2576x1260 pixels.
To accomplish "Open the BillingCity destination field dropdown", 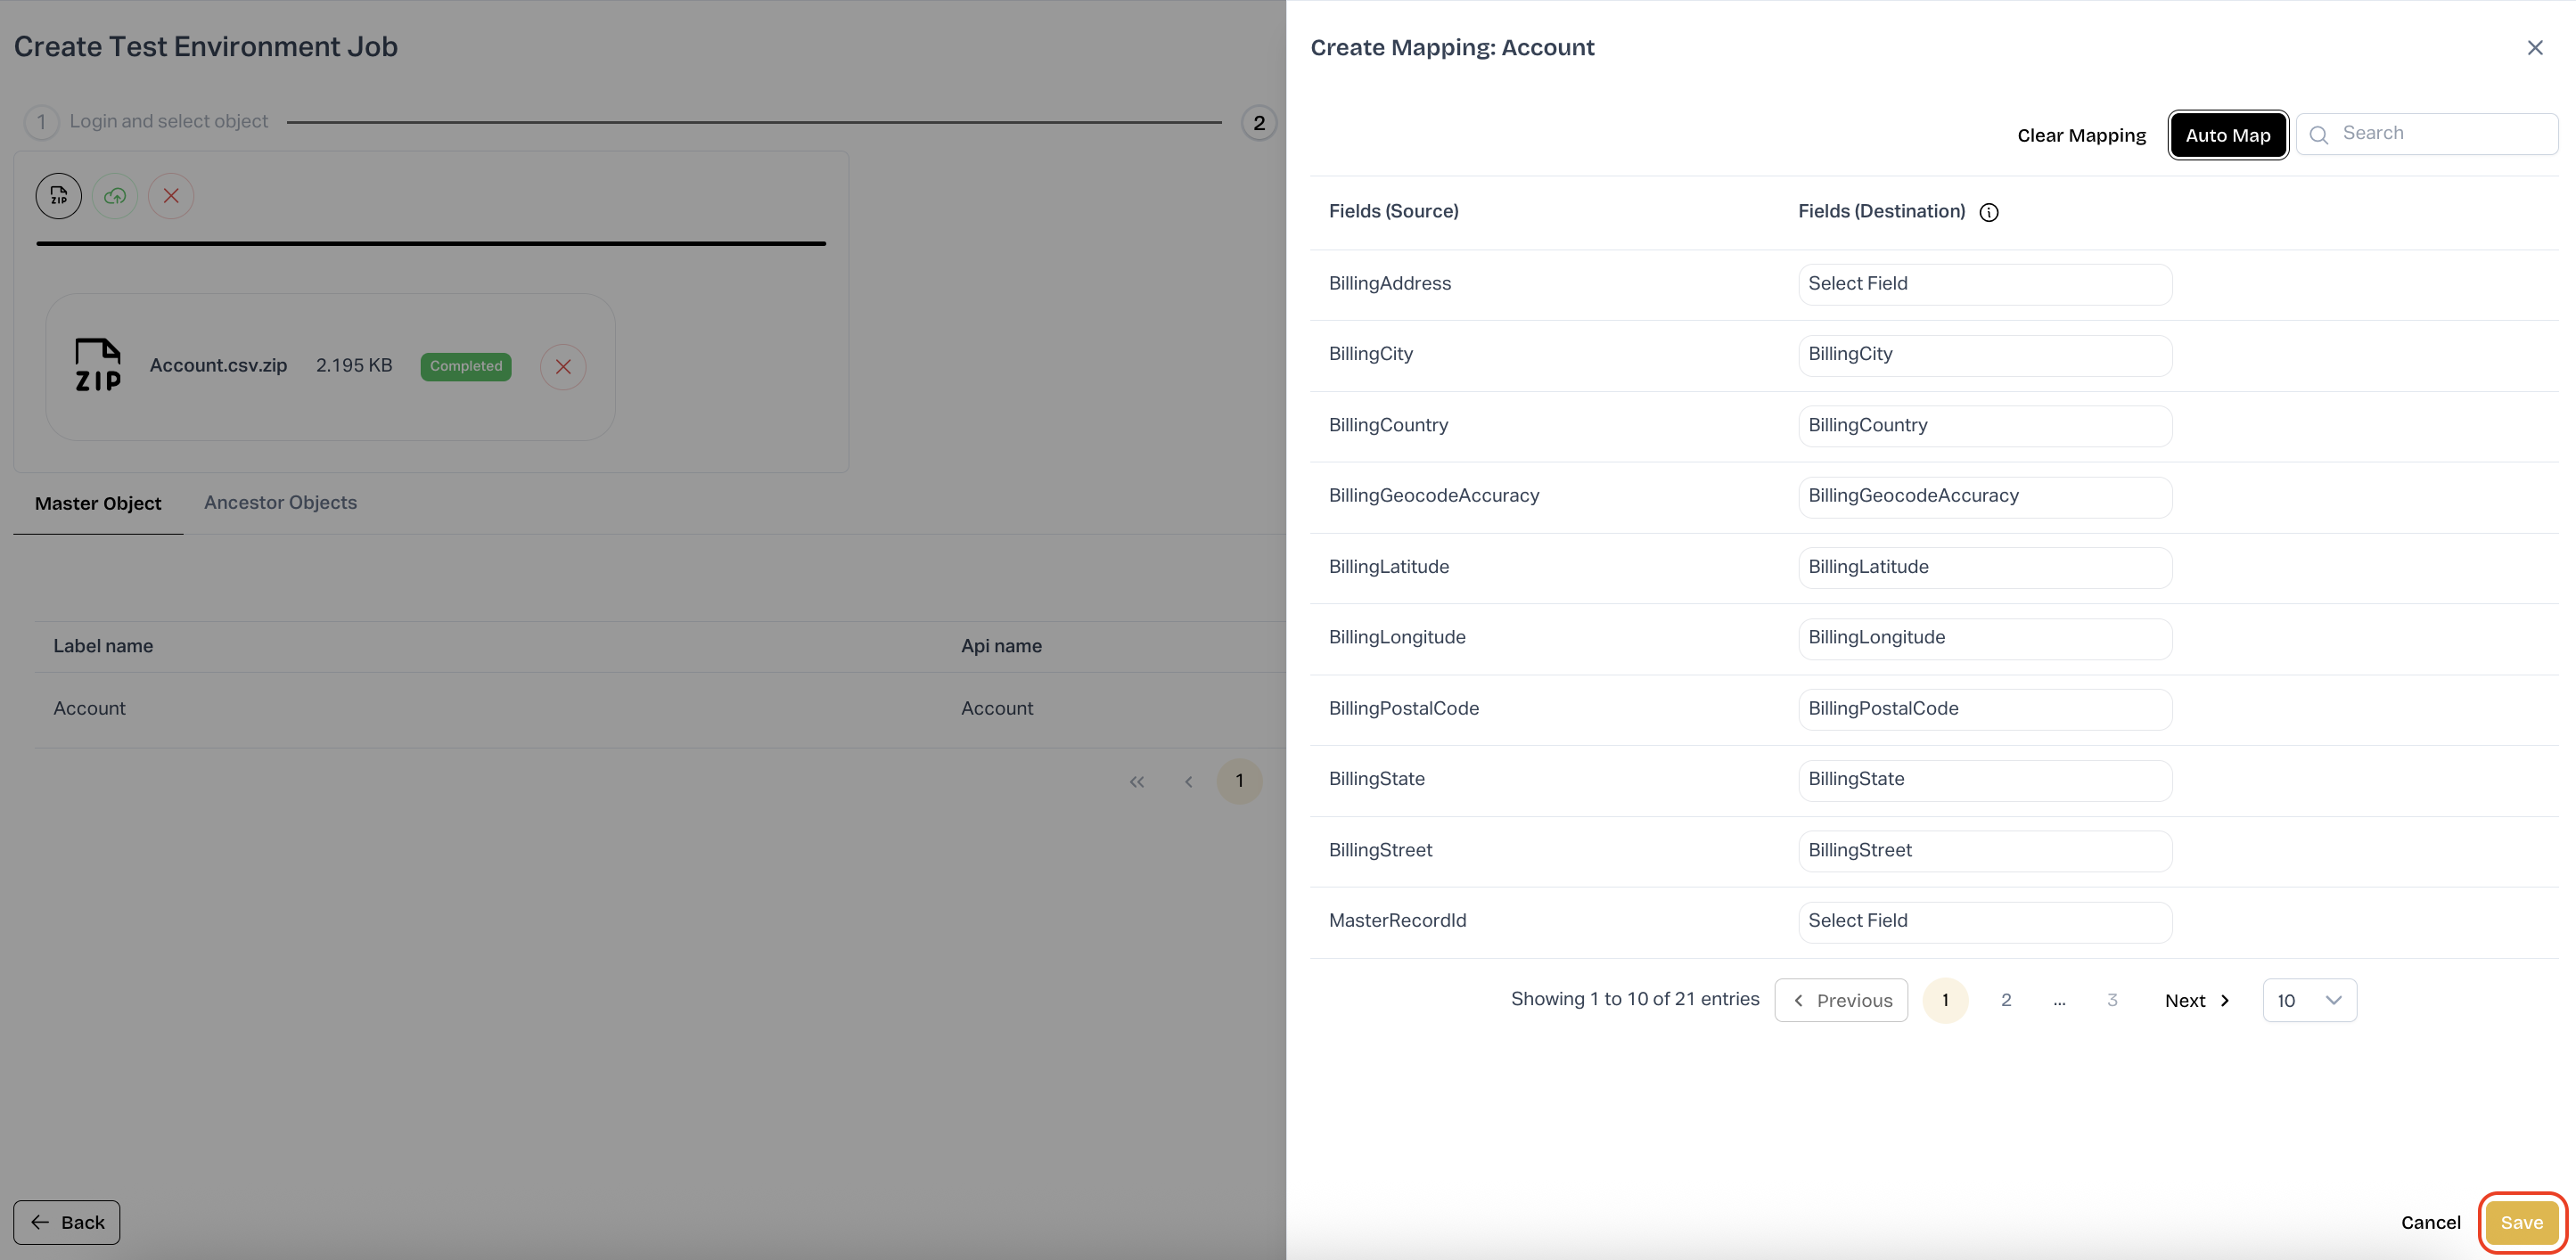I will click(1984, 354).
